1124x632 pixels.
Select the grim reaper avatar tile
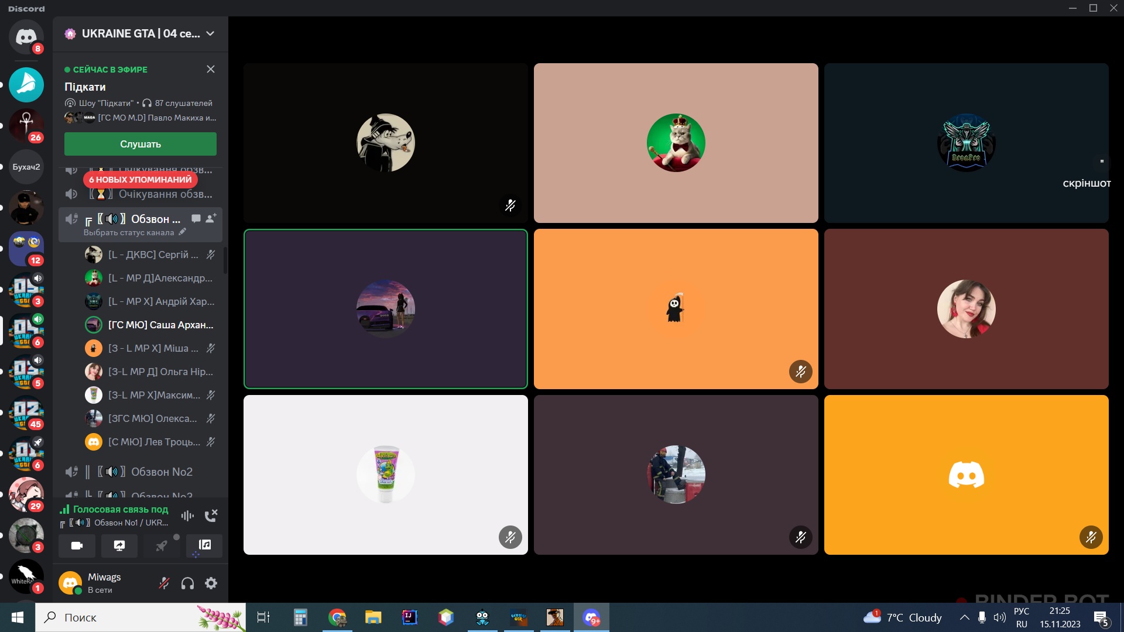coord(676,309)
